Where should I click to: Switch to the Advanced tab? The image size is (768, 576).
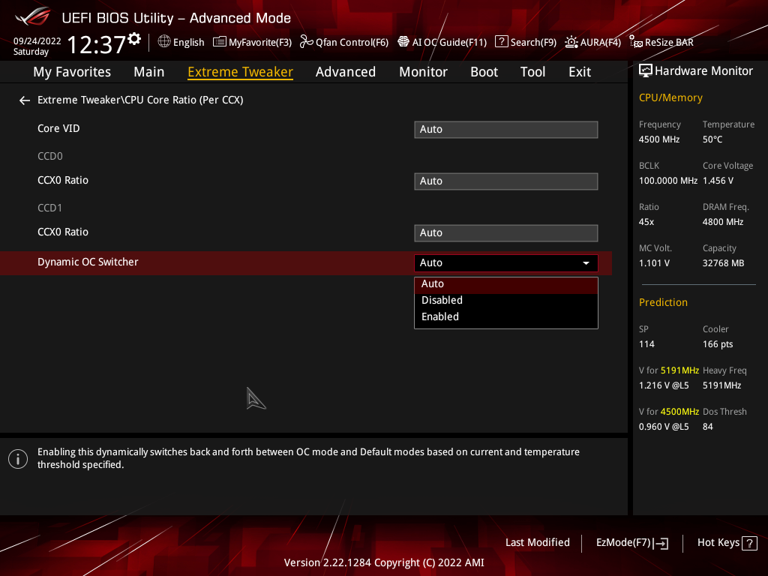345,72
